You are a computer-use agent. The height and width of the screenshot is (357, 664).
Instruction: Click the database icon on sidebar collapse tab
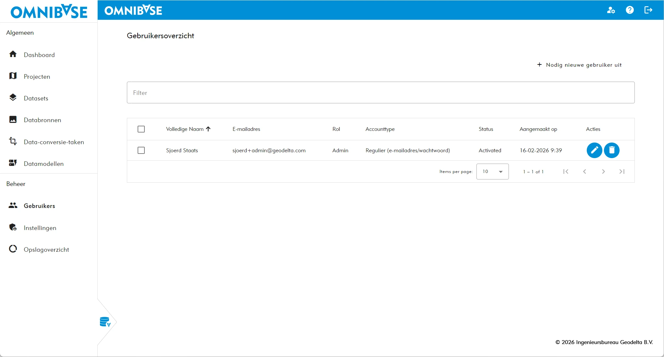coord(105,322)
